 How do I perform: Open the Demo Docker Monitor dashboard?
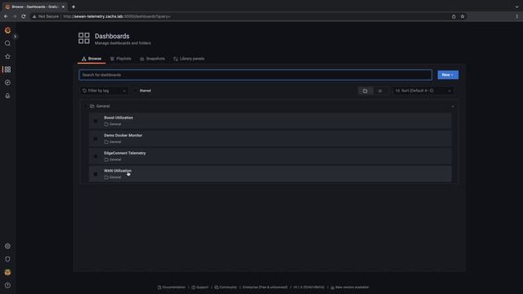tap(123, 136)
